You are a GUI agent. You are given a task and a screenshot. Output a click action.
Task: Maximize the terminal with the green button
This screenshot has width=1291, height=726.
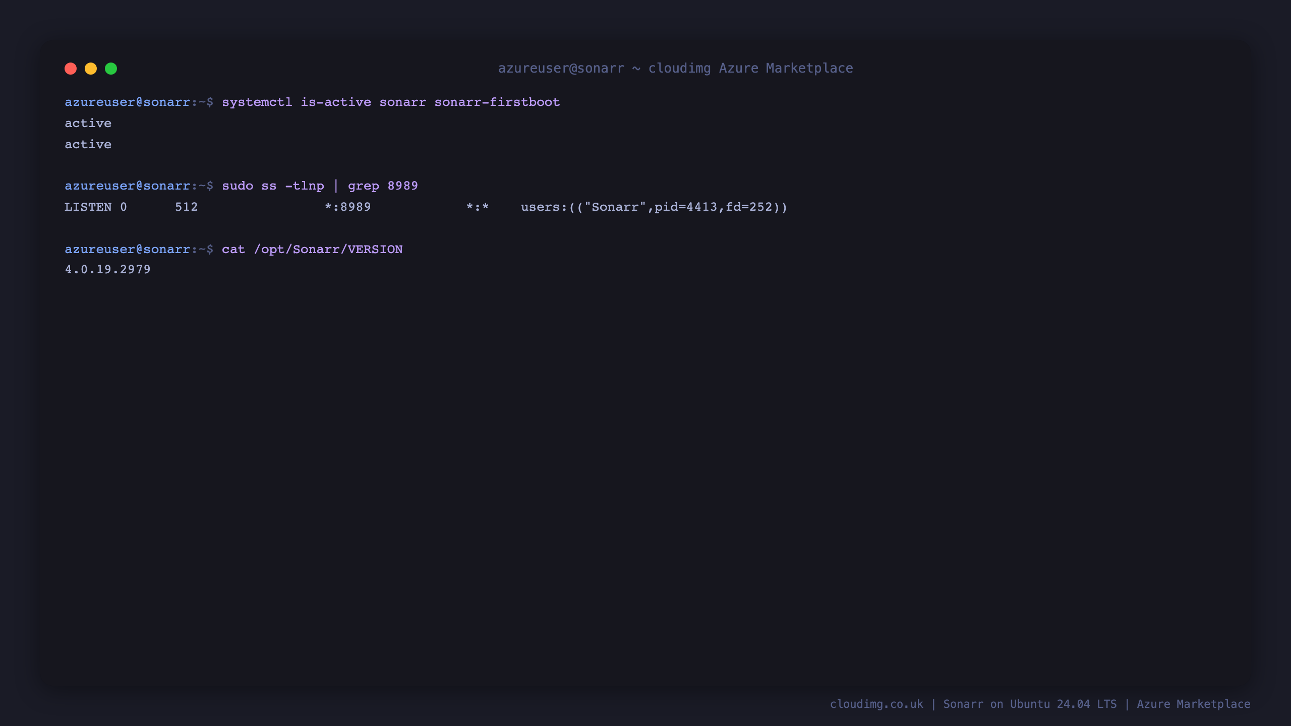tap(111, 69)
